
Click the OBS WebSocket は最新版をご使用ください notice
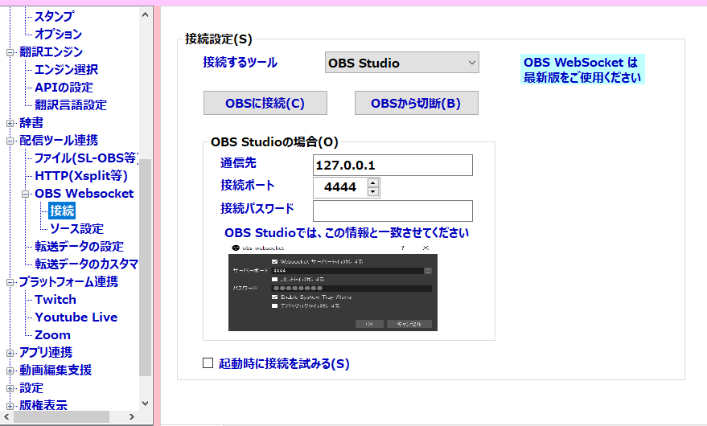point(582,69)
